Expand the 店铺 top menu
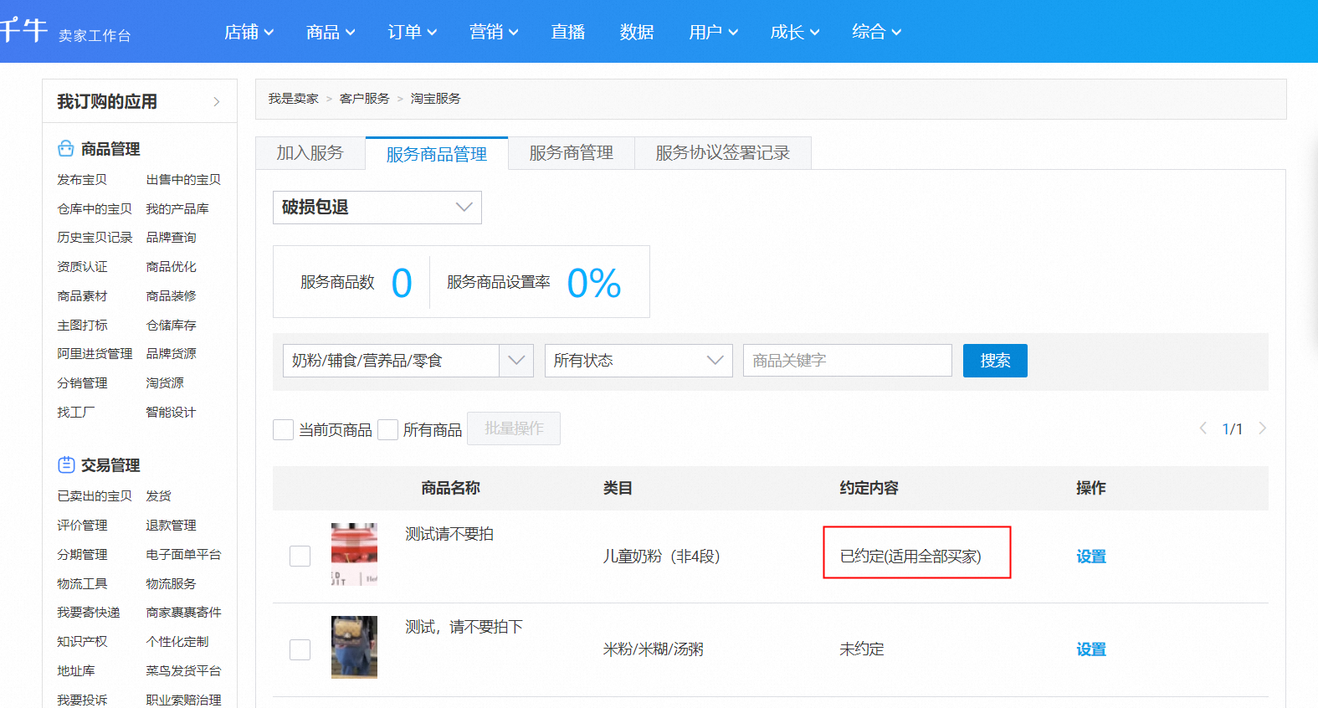The height and width of the screenshot is (708, 1318). pyautogui.click(x=249, y=32)
